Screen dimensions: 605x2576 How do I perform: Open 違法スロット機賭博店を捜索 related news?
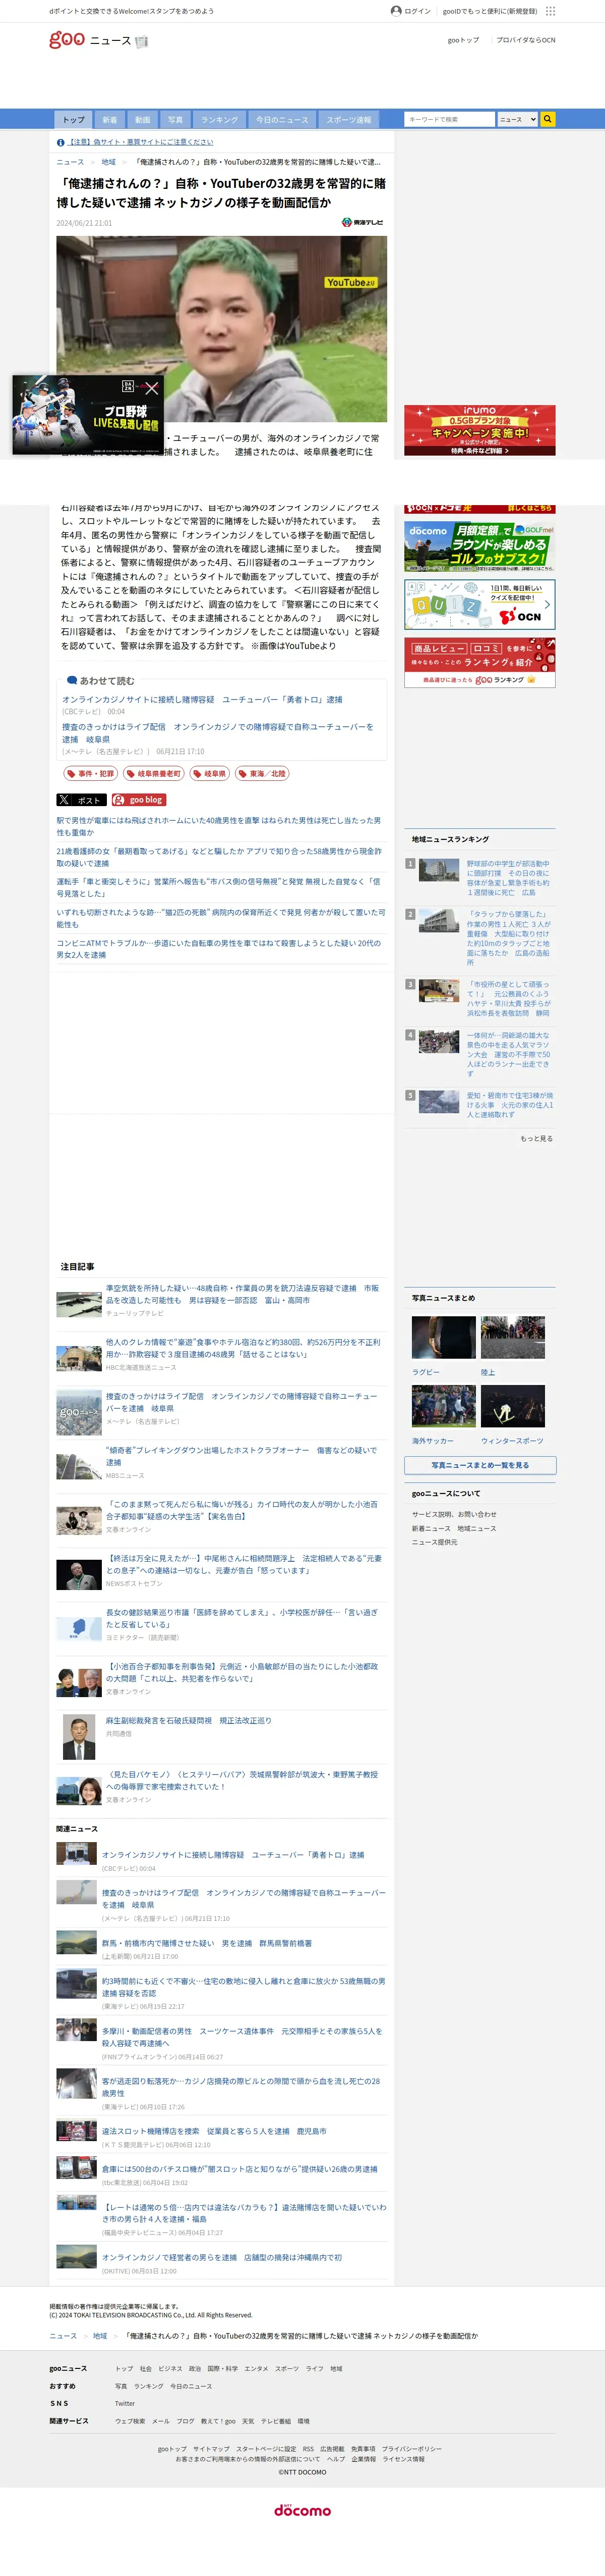215,2131
